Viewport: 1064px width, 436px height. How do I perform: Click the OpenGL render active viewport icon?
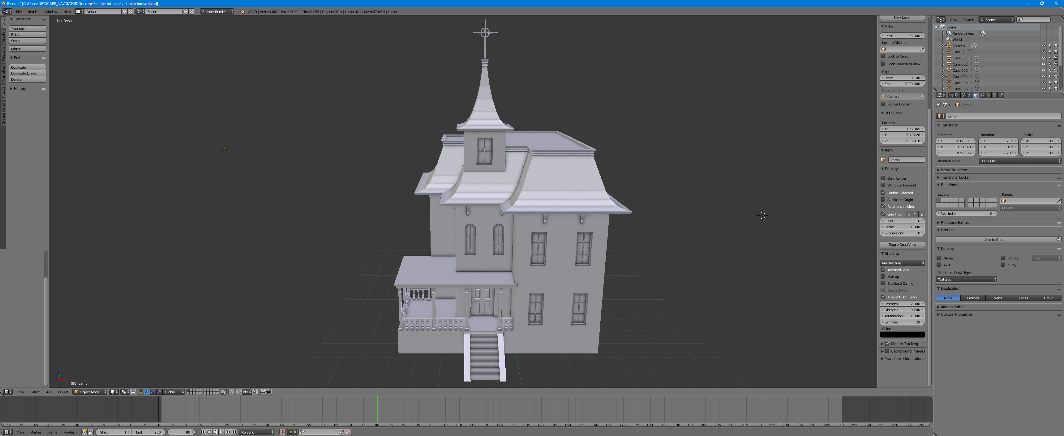263,392
